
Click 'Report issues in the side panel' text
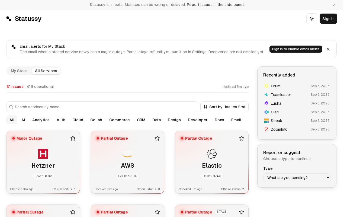[x=216, y=5]
